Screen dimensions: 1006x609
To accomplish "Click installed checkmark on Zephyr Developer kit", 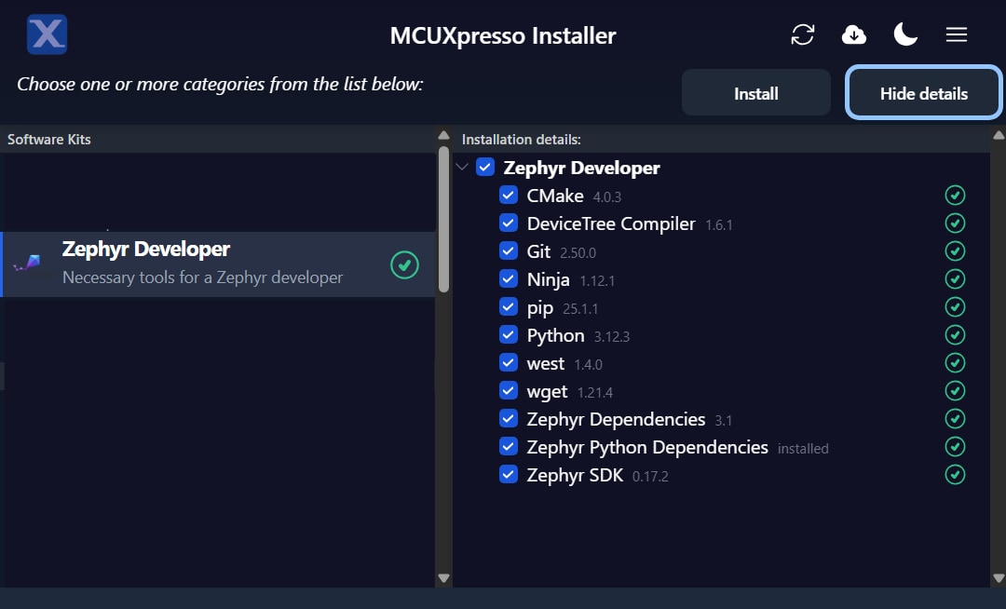I will click(404, 264).
